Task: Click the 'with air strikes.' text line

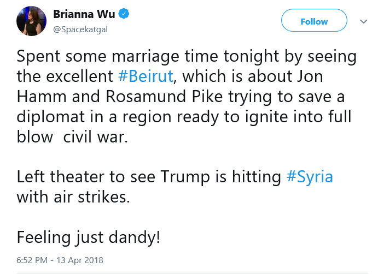Action: (x=73, y=197)
